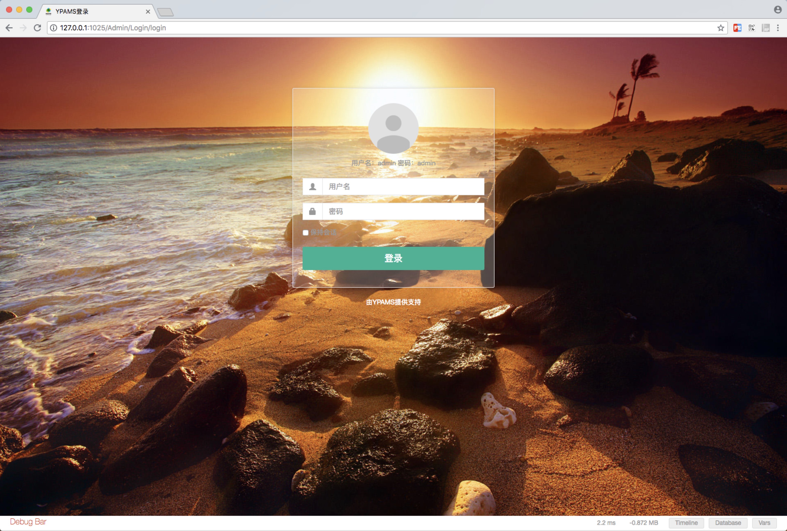Click the grey RP extension icon

(766, 28)
